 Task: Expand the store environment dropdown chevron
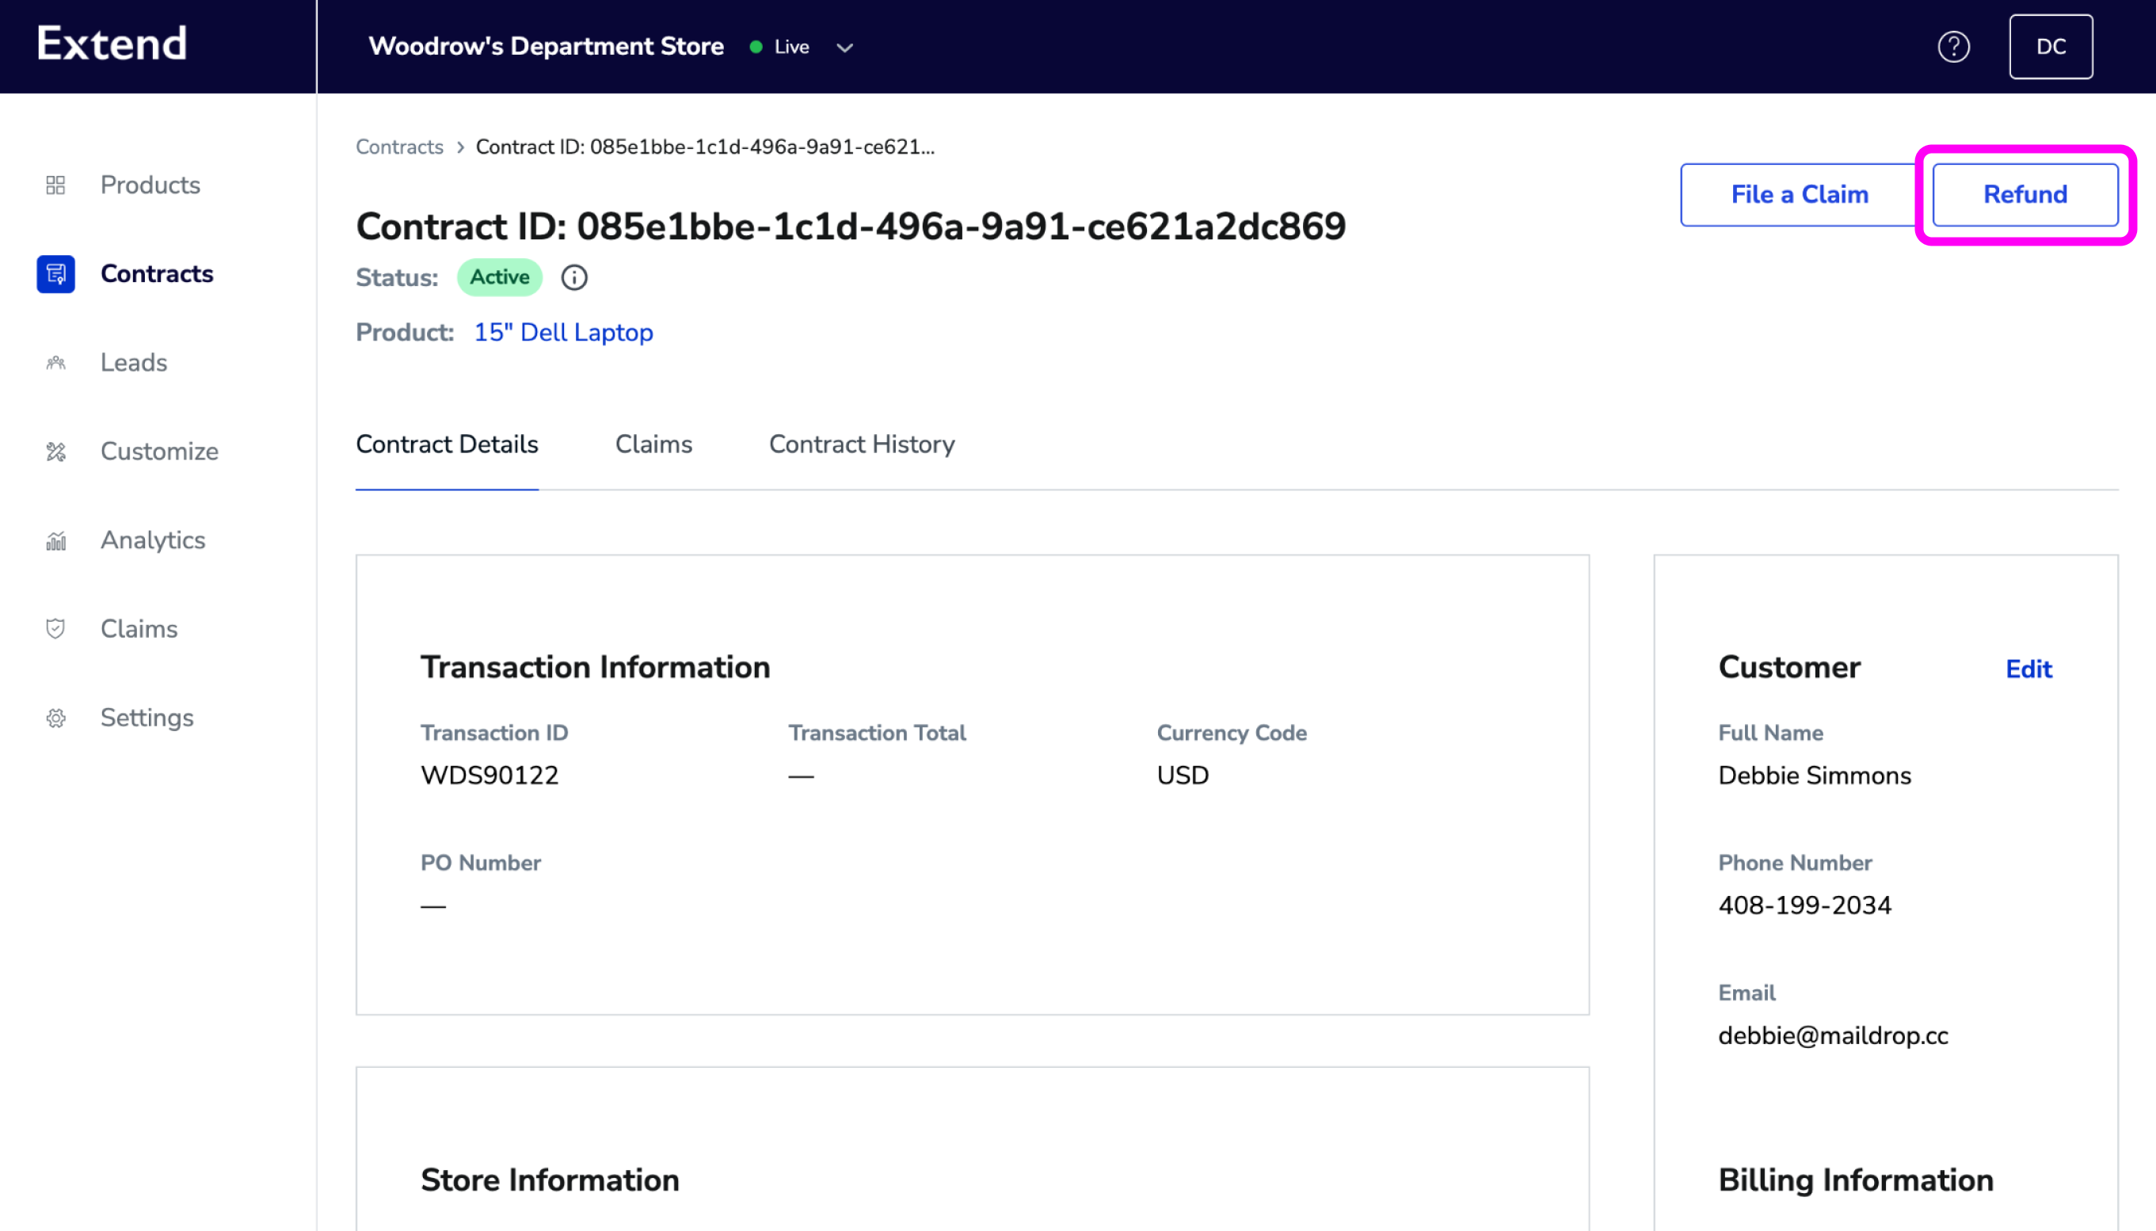tap(844, 48)
